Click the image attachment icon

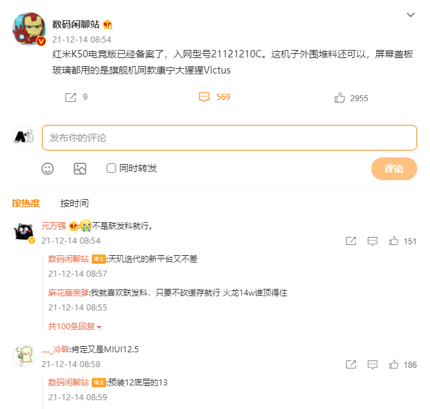tap(80, 169)
